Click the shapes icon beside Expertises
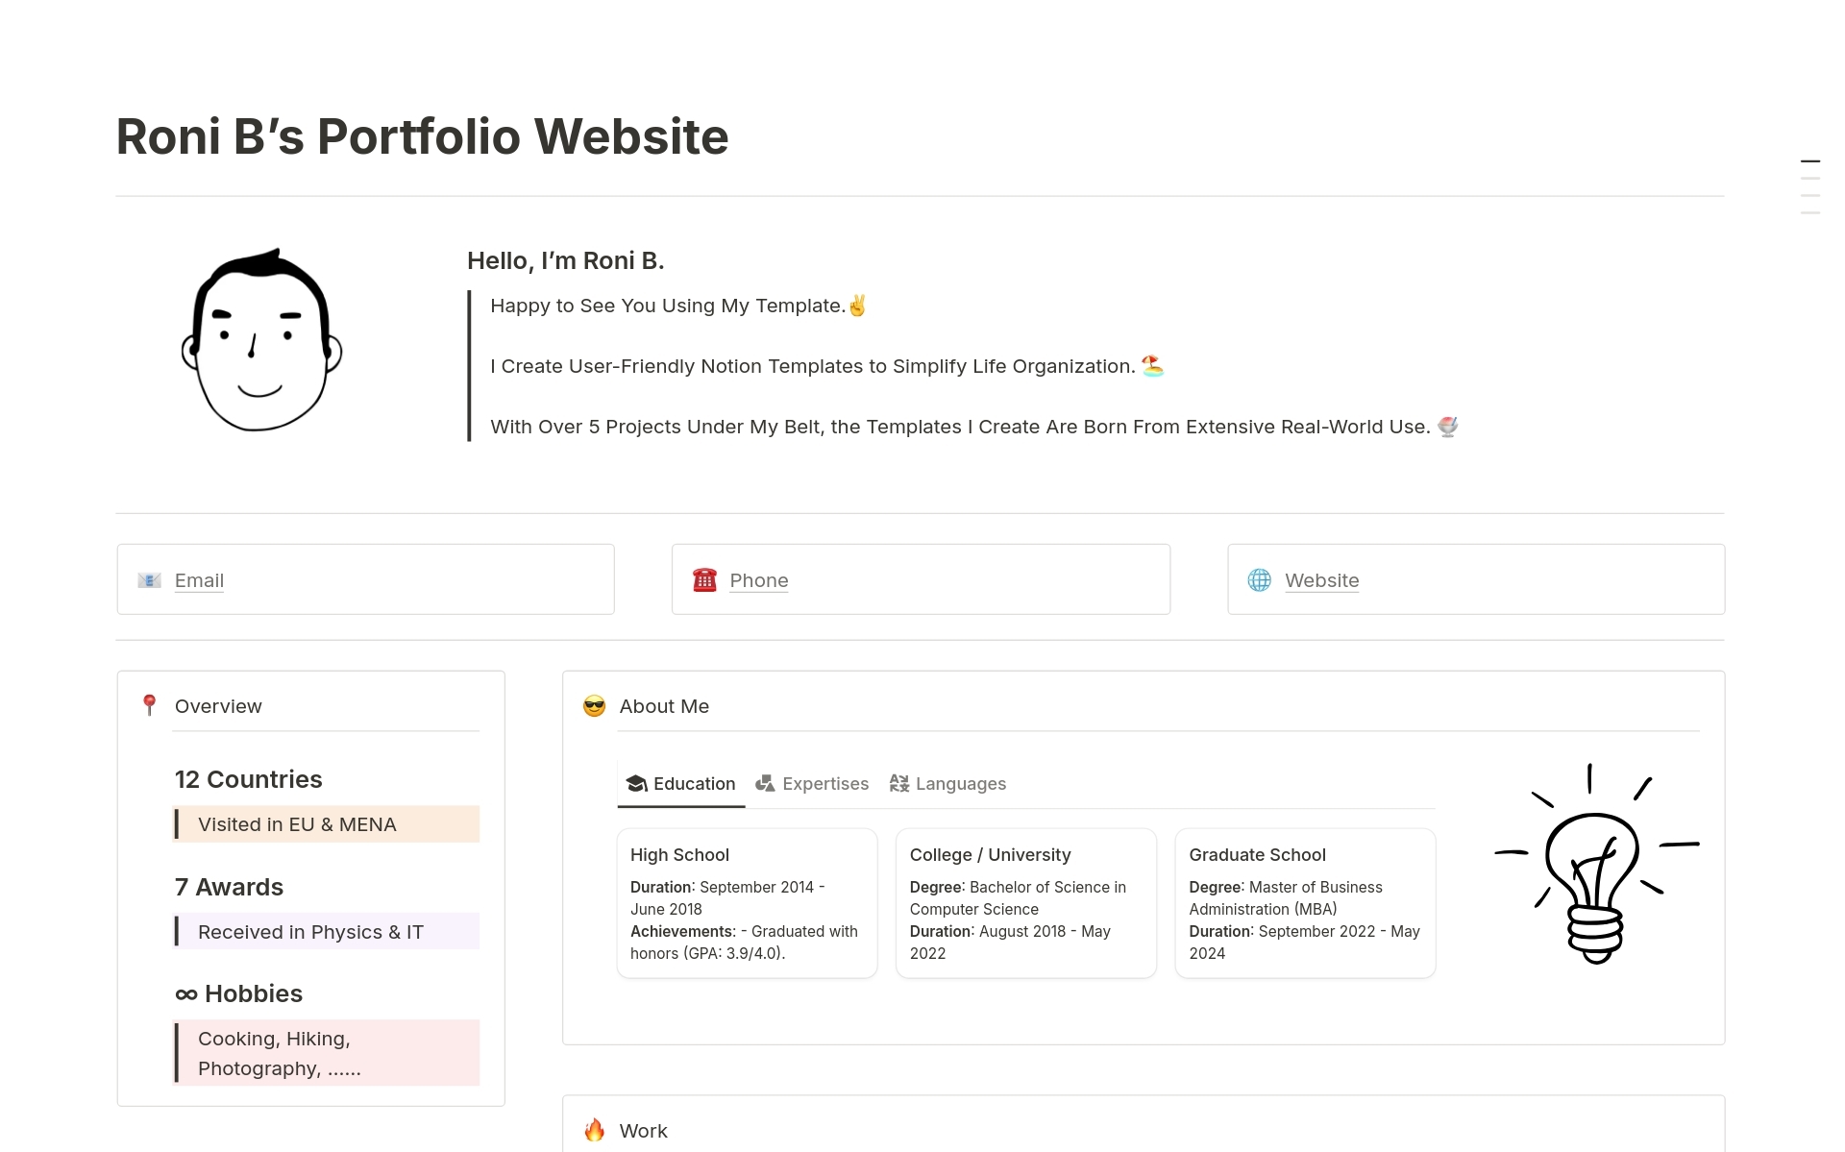Viewport: 1845px width, 1152px height. click(x=765, y=784)
